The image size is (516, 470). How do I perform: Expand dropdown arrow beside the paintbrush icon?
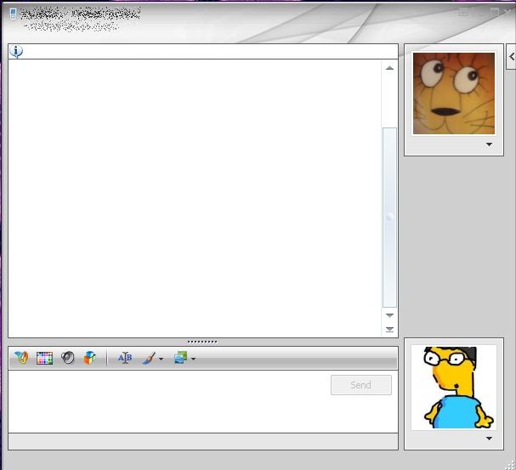[161, 360]
